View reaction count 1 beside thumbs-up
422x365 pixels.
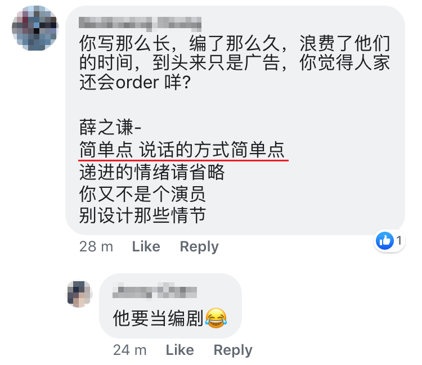(399, 241)
